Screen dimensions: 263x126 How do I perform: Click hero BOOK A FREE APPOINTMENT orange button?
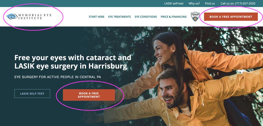point(89,95)
